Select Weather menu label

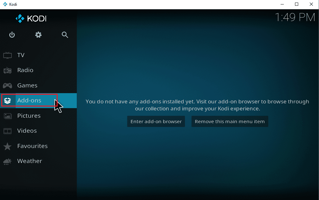tap(30, 161)
